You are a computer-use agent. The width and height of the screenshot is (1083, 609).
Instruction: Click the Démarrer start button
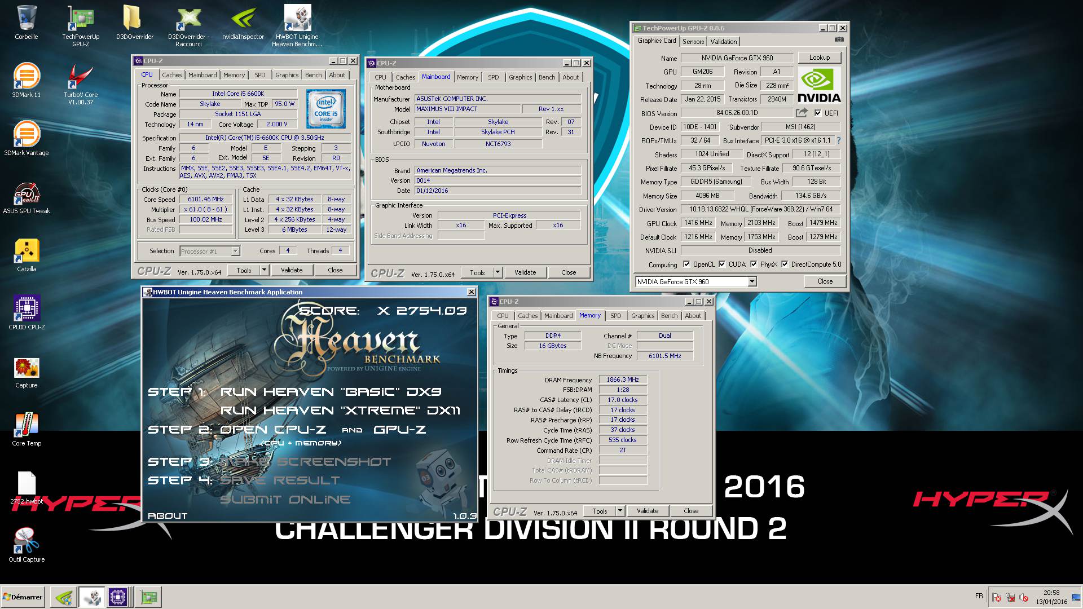23,597
